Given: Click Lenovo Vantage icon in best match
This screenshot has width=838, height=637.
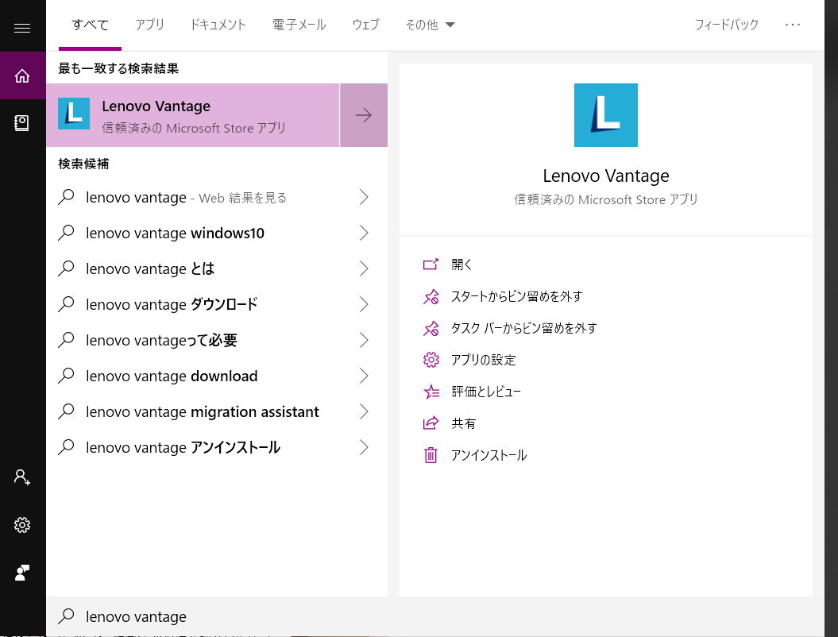Looking at the screenshot, I should pos(74,114).
